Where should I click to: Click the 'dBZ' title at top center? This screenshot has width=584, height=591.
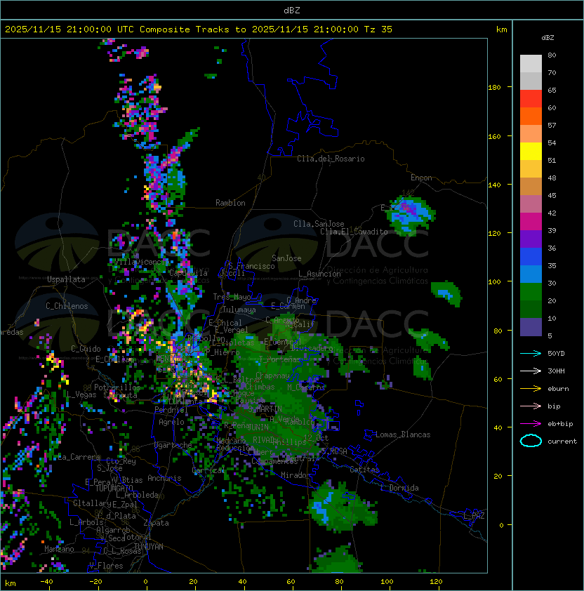pyautogui.click(x=292, y=11)
